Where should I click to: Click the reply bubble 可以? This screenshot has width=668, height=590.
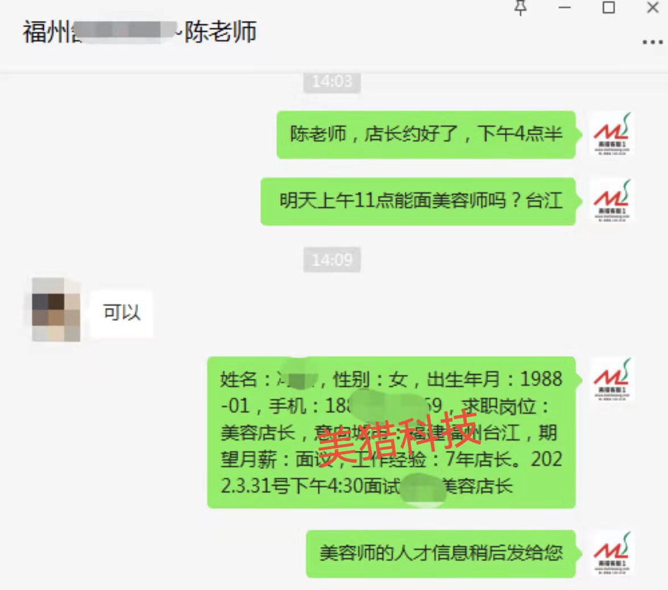click(x=122, y=313)
